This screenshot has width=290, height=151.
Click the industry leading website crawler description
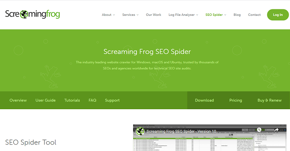point(147,65)
